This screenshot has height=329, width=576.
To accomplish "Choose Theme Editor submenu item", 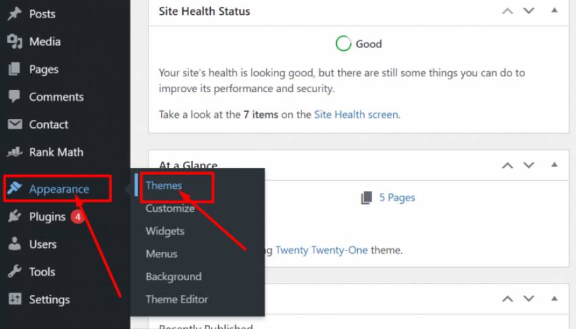I will 177,299.
